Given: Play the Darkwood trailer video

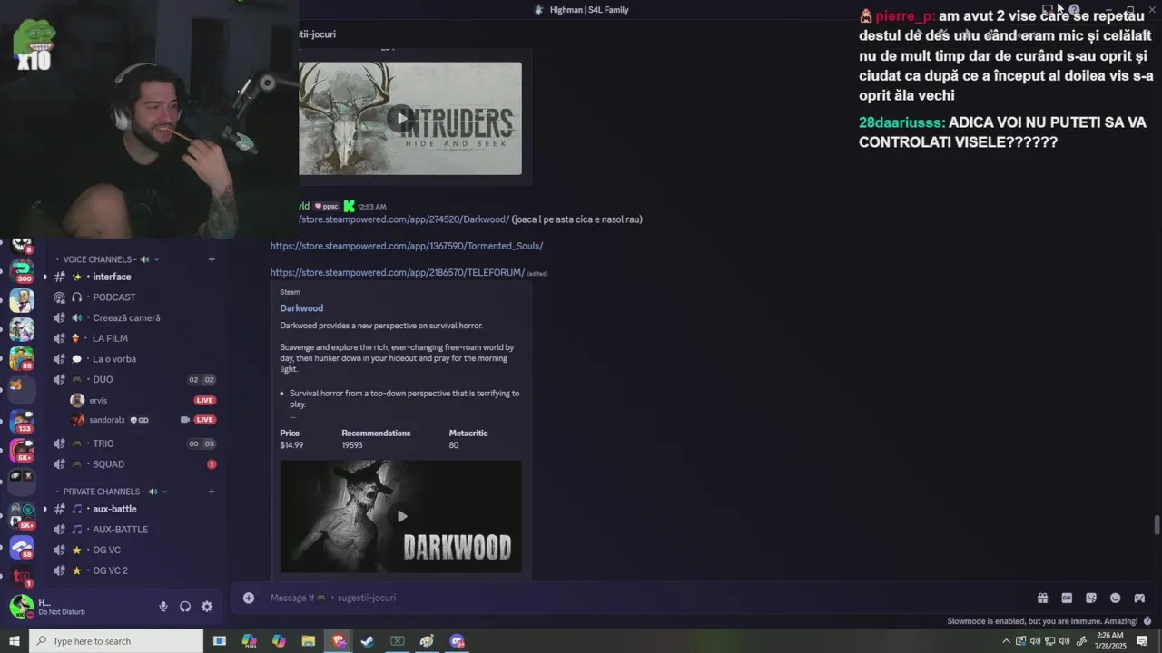Looking at the screenshot, I should point(401,516).
